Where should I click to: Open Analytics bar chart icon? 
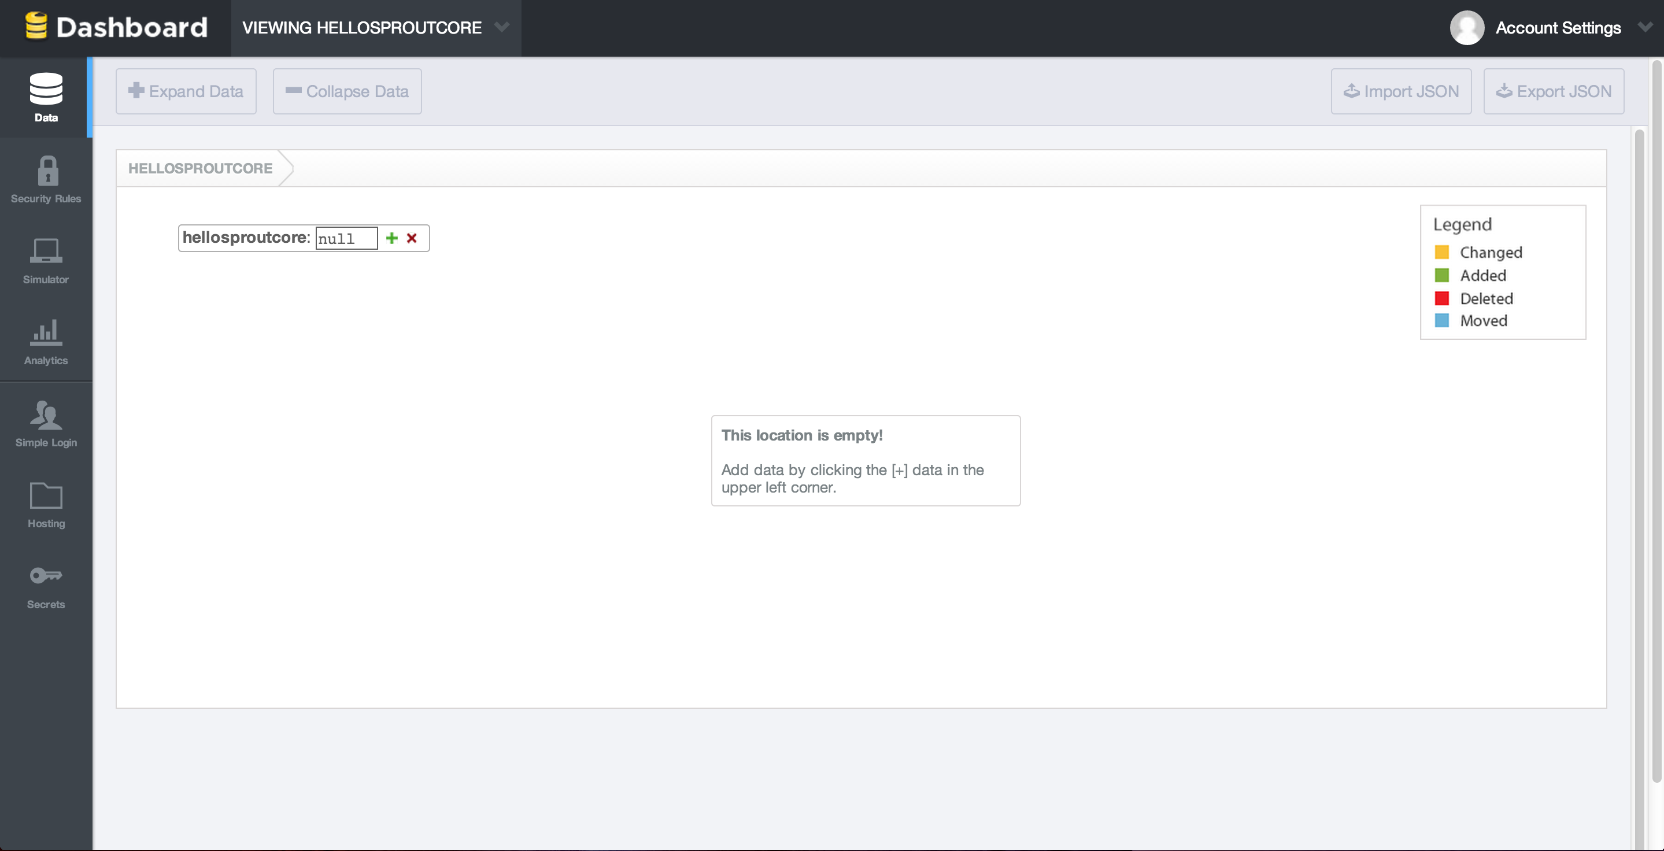[x=46, y=332]
